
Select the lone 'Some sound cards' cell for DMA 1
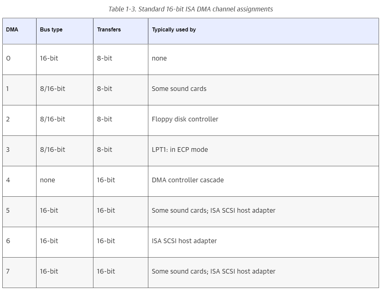[263, 90]
